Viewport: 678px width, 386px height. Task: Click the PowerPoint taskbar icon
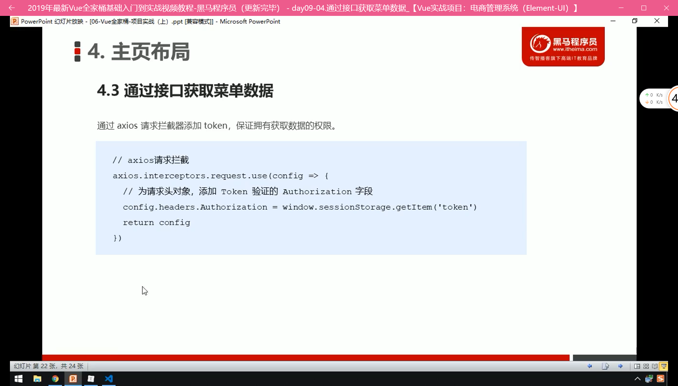click(73, 379)
